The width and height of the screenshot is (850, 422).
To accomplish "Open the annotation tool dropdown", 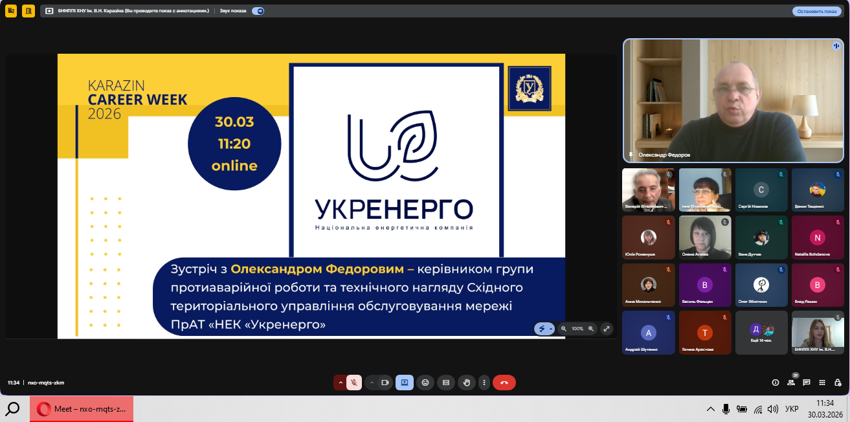I will pos(551,329).
